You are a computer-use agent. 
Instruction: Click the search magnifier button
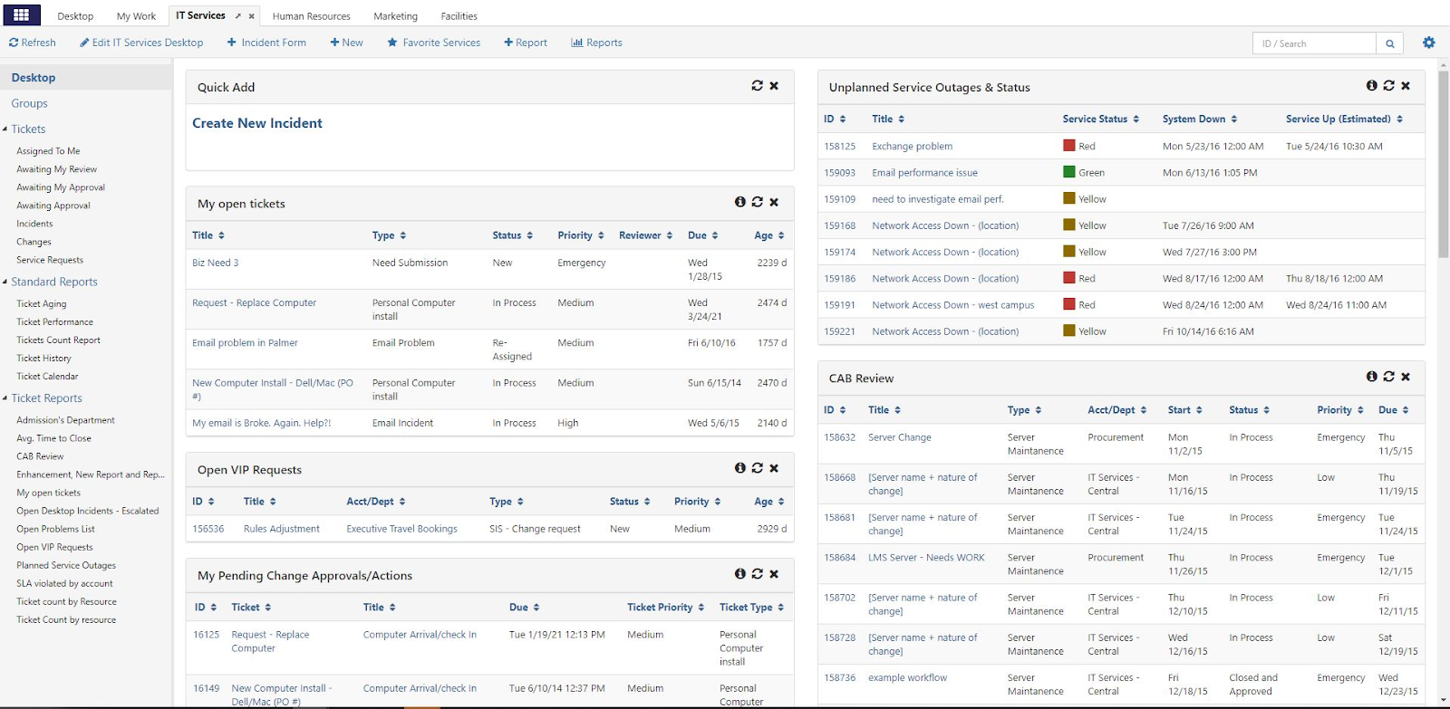tap(1389, 43)
